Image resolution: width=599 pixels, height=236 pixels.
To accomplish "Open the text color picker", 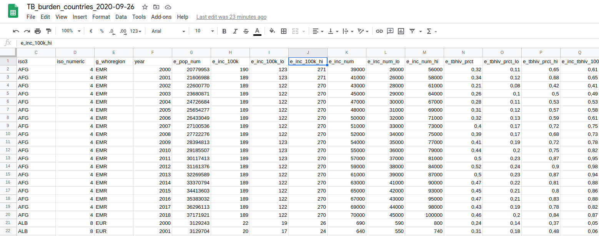I will point(257,31).
